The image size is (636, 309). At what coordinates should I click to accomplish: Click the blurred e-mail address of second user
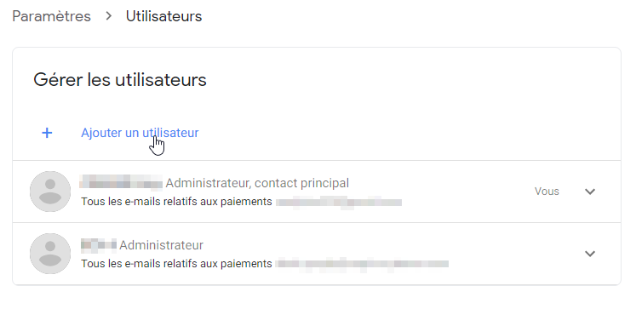(362, 264)
